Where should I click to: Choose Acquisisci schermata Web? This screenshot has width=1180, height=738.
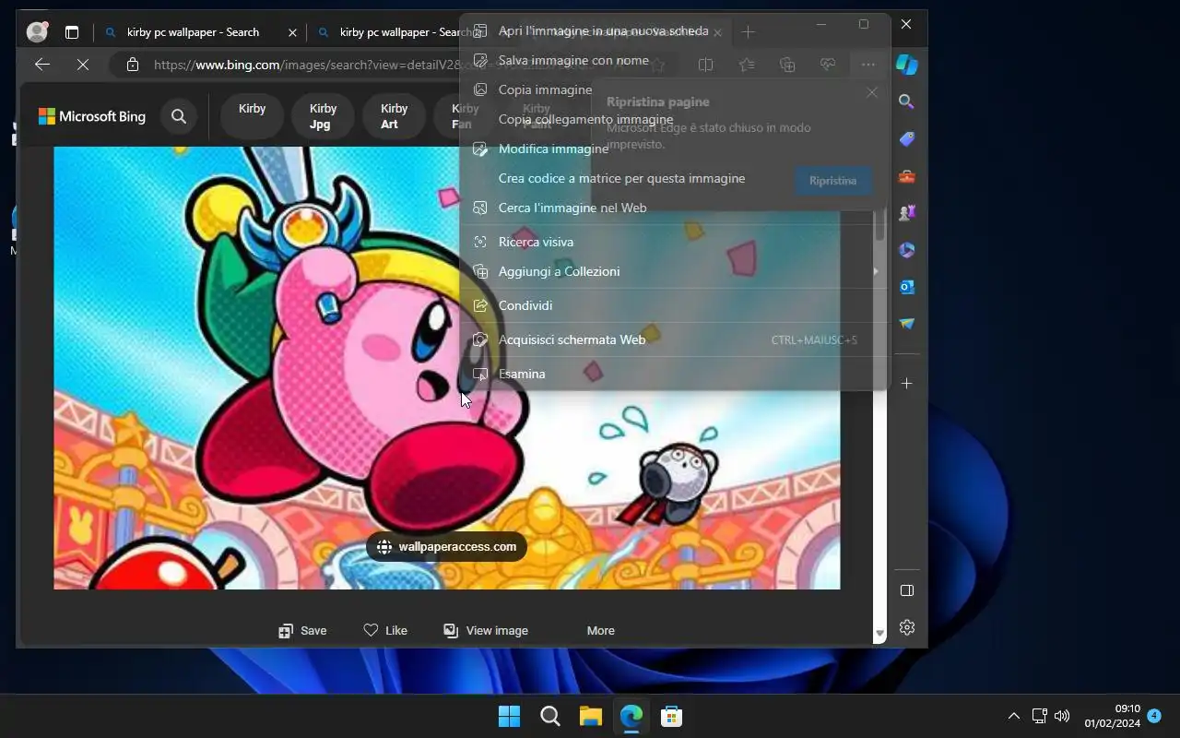point(675,339)
